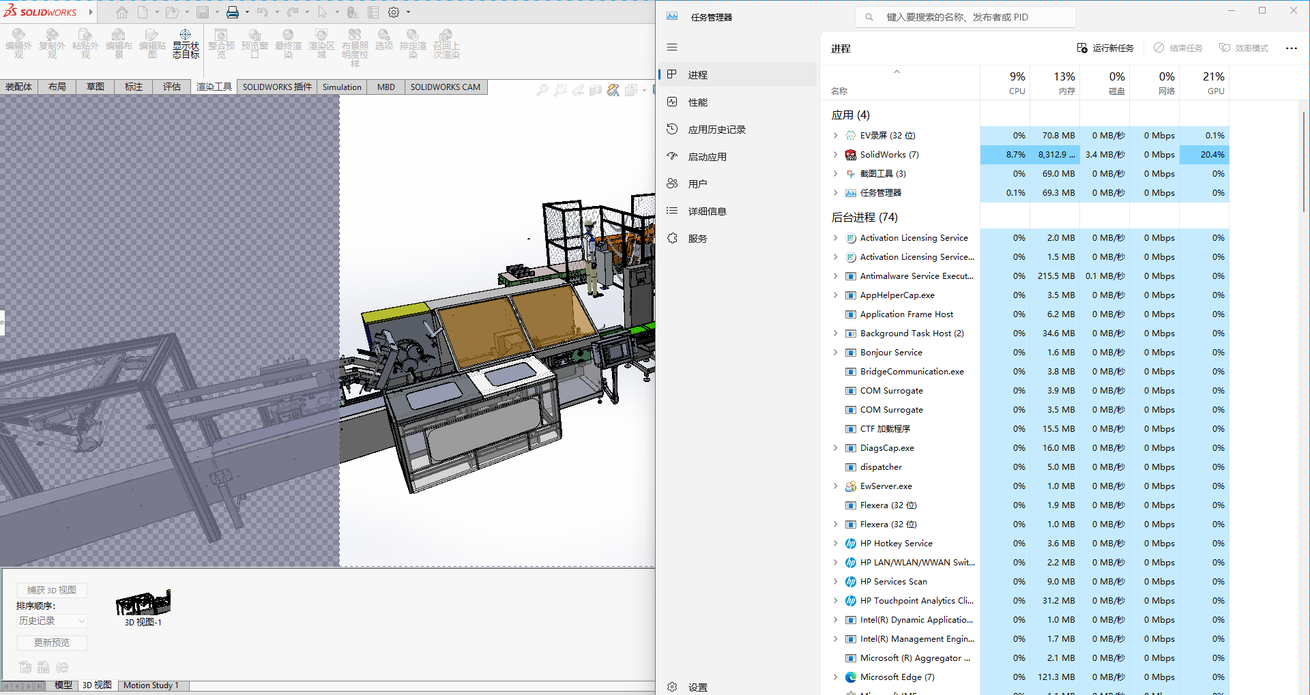Screen dimensions: 1310x695
Task: Switch to the Motion Study 1 tab
Action: pyautogui.click(x=151, y=685)
